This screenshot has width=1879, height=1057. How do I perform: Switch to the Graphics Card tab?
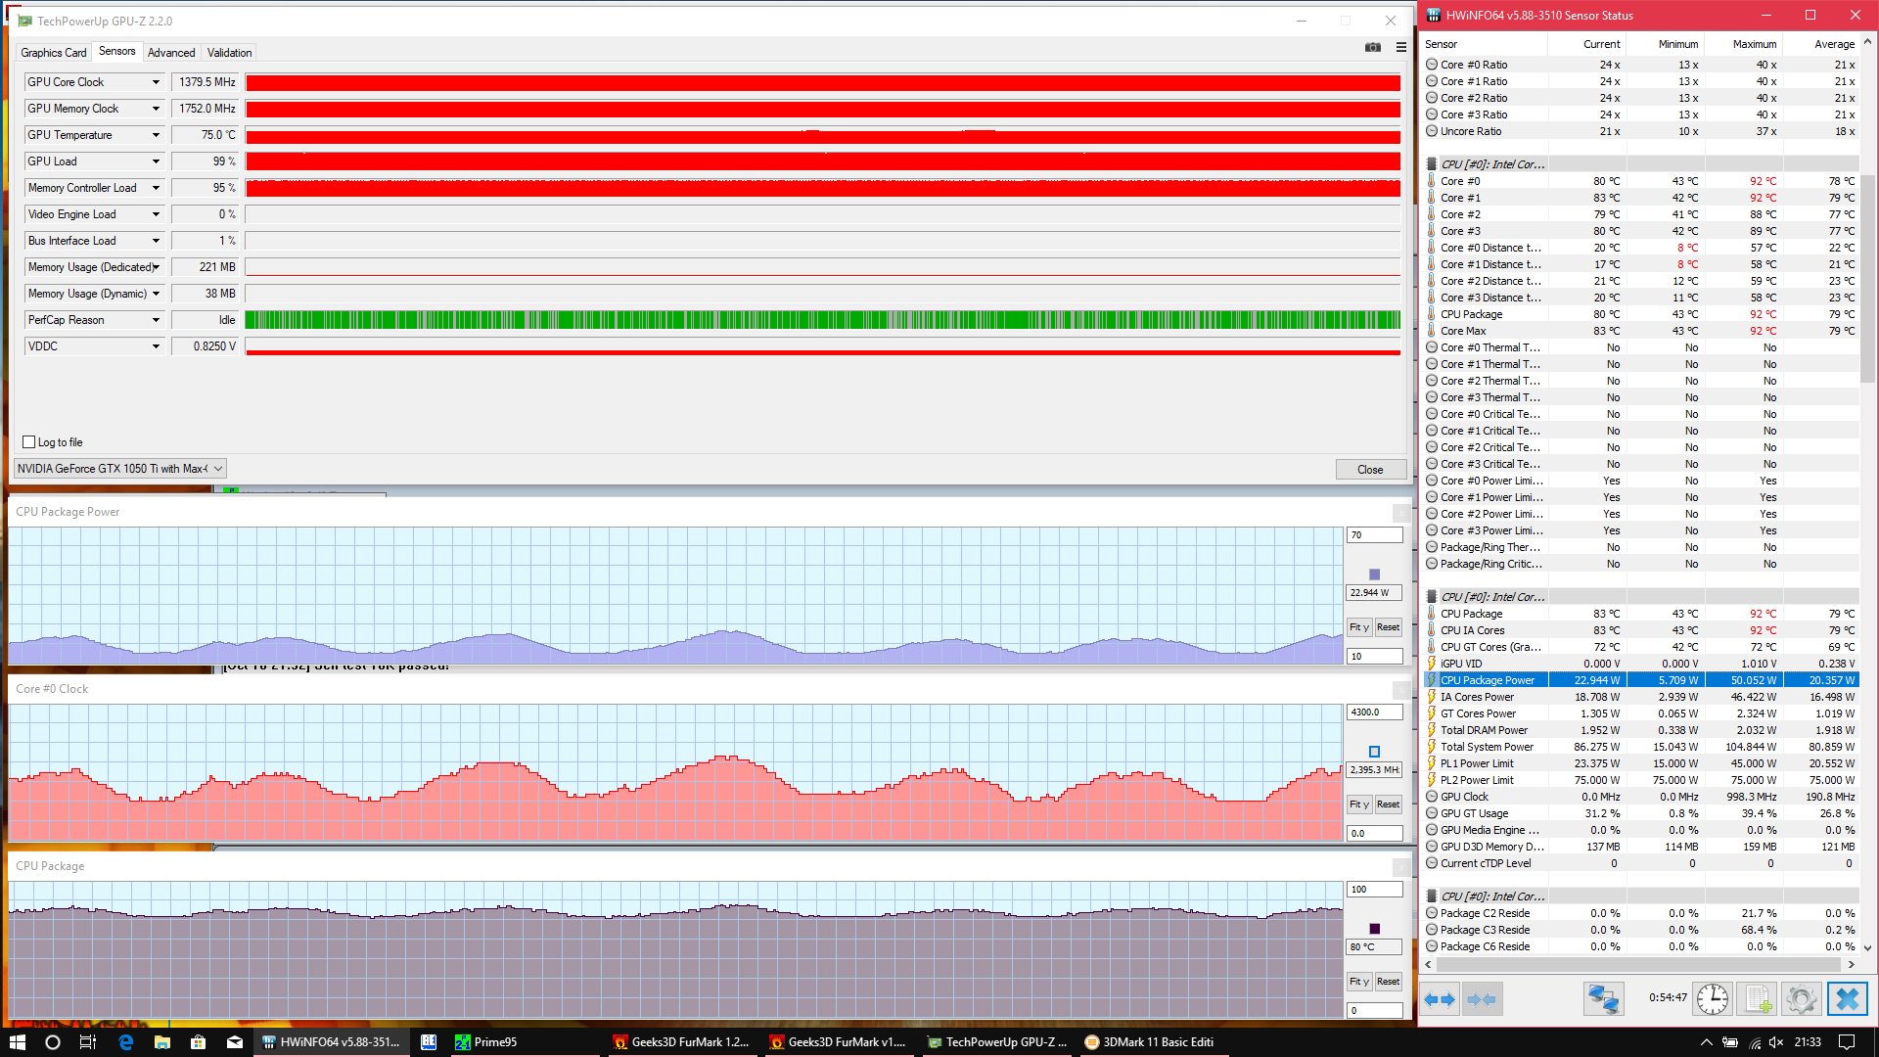pos(54,53)
